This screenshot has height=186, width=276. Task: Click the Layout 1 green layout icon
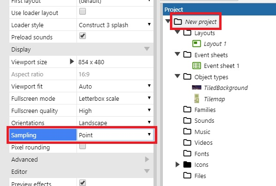196,44
